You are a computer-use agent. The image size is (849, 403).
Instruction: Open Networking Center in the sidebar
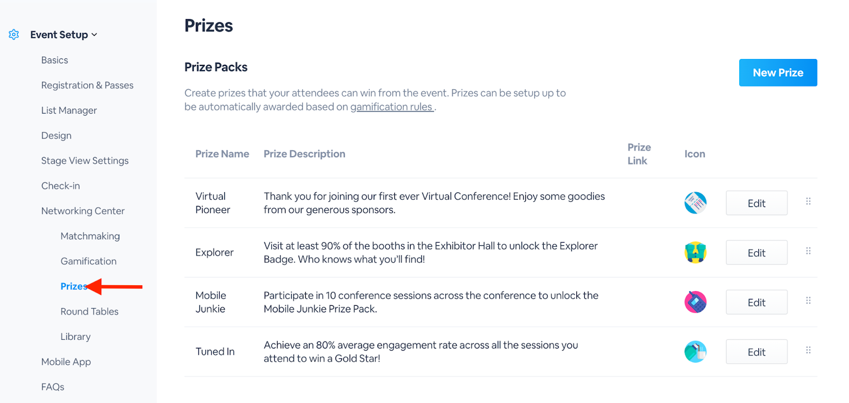click(x=83, y=211)
